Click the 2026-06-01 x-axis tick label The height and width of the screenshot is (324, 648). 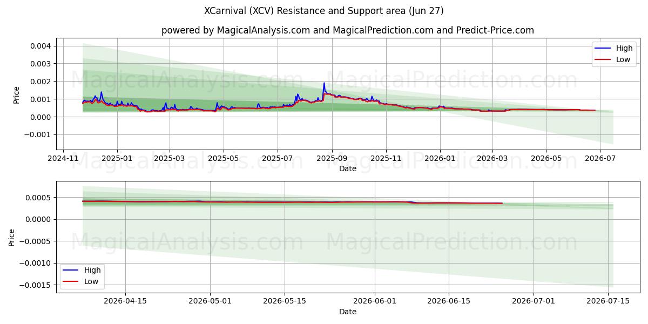(375, 302)
